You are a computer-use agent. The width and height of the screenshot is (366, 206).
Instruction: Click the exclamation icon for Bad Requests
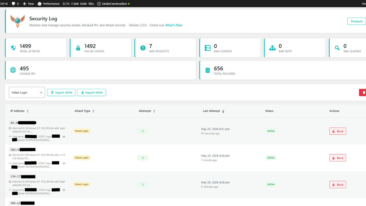143,48
